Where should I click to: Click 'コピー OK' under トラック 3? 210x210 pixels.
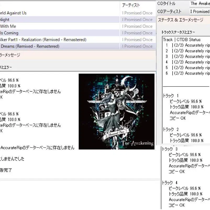click(177, 172)
